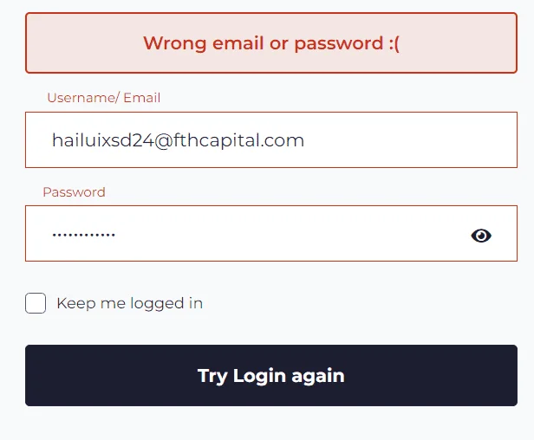Click the empty space after the email address
The height and width of the screenshot is (440, 534).
[408, 139]
